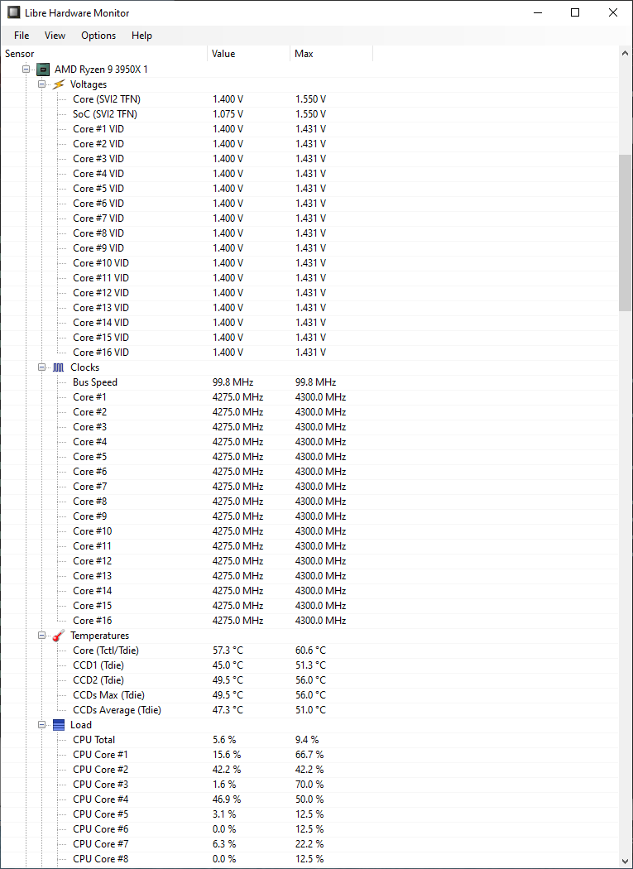Select the Core #12 clock row
The width and height of the screenshot is (633, 869).
(309, 561)
